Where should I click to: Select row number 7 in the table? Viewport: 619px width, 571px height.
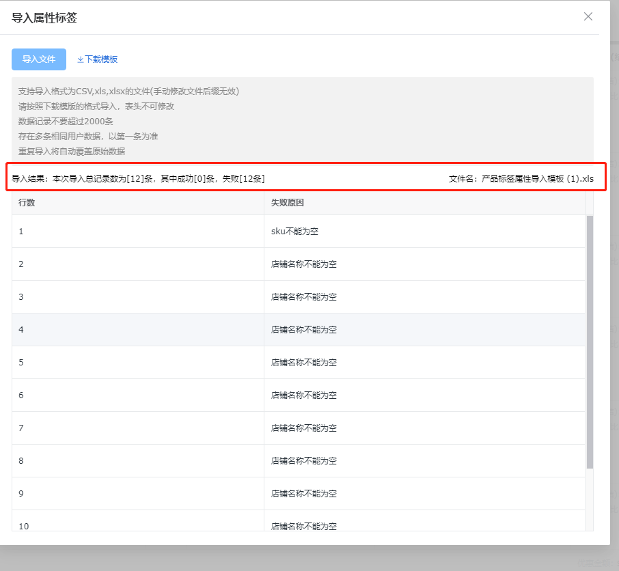[x=21, y=428]
